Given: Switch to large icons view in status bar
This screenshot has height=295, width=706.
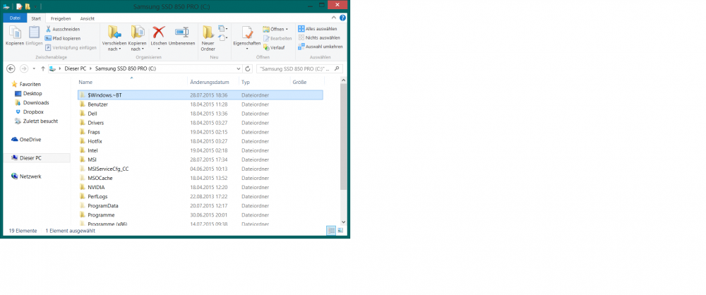Looking at the screenshot, I should [342, 231].
